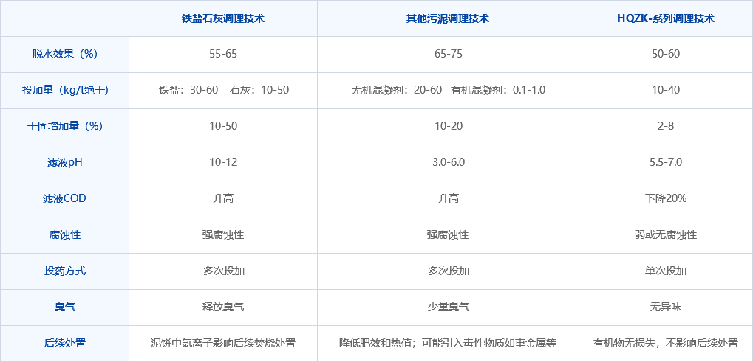
Task: Click 升高 in the 其他污泥 COD cell
Action: [448, 199]
